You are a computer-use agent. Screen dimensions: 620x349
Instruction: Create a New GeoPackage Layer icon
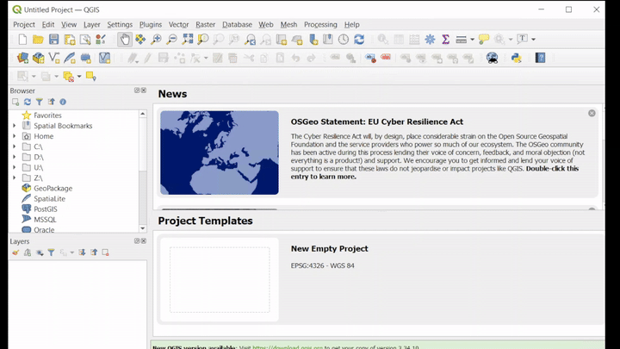tap(39, 59)
